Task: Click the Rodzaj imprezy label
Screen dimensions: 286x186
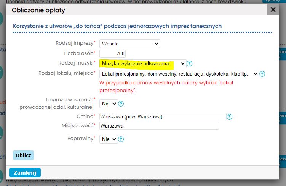Action: tap(75, 43)
